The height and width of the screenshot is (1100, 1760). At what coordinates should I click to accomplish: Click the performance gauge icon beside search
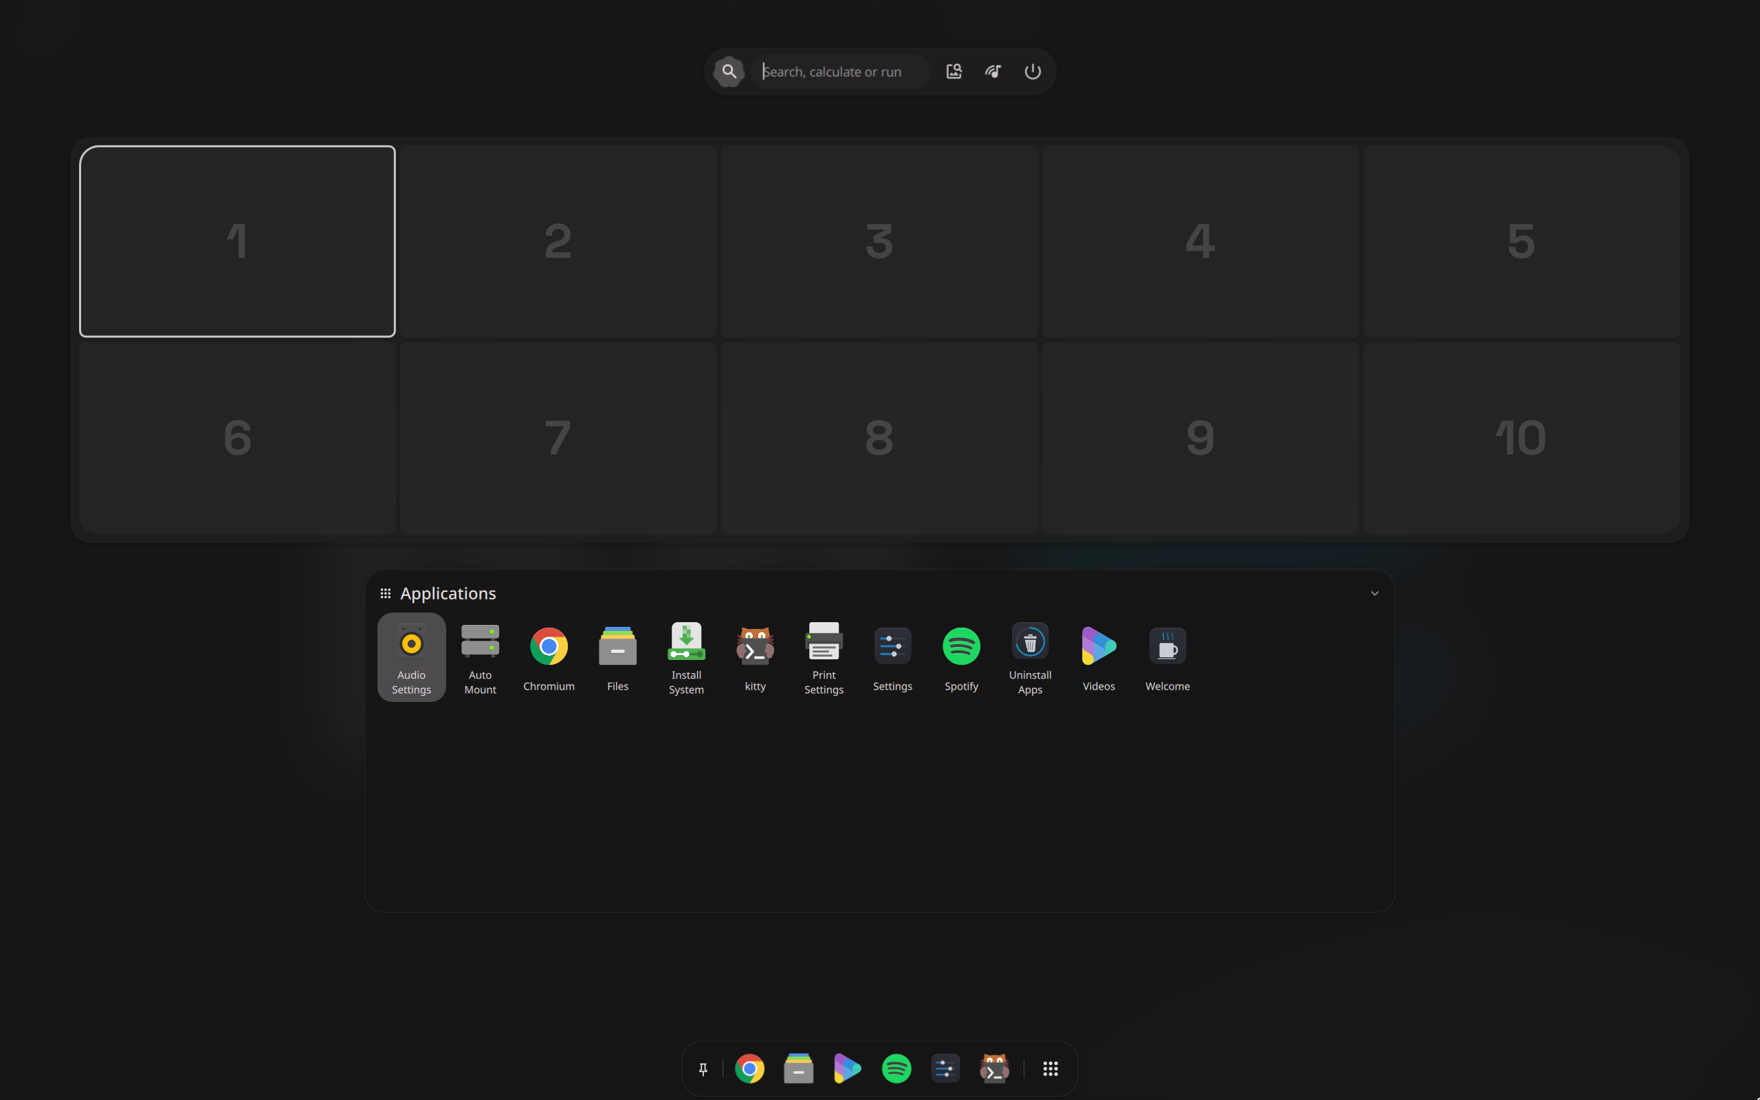point(993,71)
